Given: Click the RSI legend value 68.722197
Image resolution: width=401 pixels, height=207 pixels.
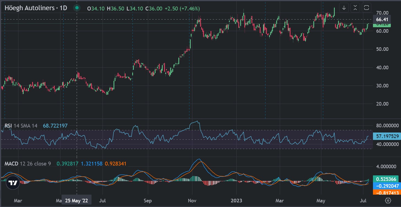Looking at the screenshot, I should click(55, 126).
